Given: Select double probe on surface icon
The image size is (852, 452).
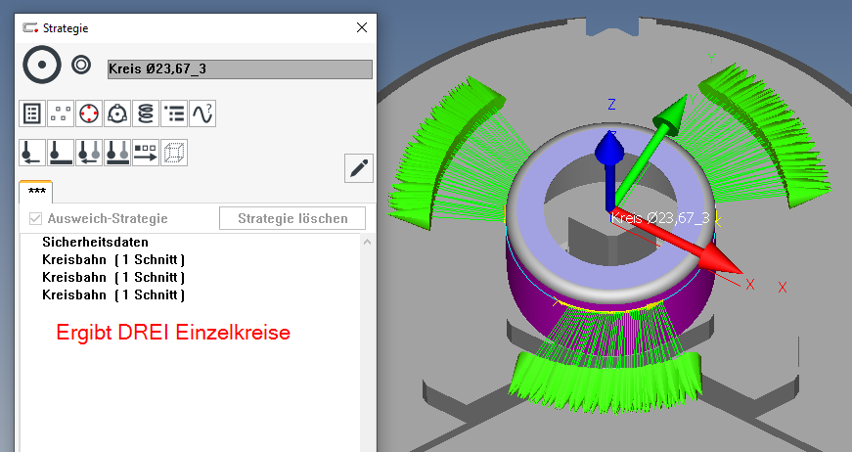Looking at the screenshot, I should [117, 153].
